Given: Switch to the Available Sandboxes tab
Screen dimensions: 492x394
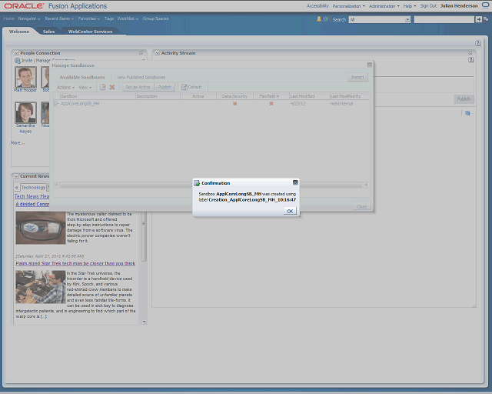Looking at the screenshot, I should tap(82, 77).
